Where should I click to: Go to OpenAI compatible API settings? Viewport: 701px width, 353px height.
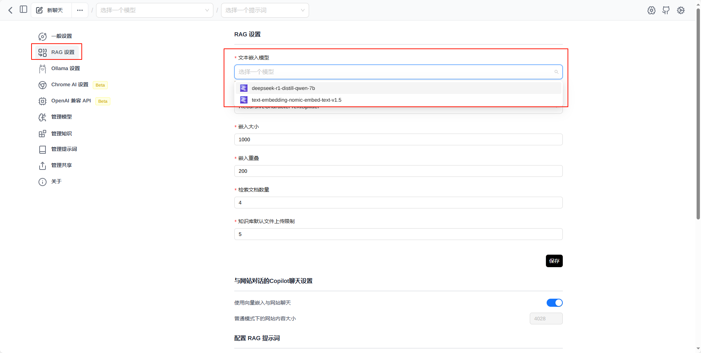(x=71, y=101)
